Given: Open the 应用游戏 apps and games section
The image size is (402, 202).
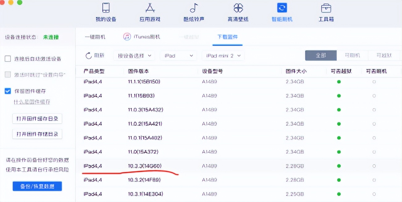Looking at the screenshot, I should coord(150,12).
